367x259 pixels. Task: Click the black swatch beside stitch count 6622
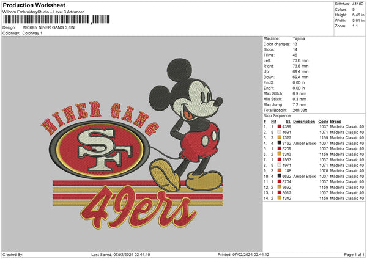pyautogui.click(x=280, y=176)
